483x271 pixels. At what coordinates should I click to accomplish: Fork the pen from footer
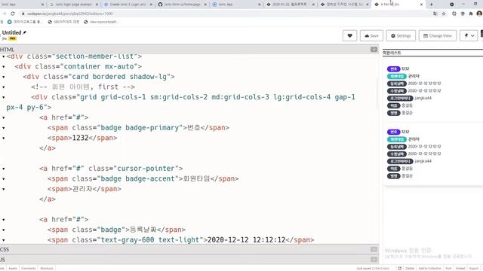(x=448, y=268)
